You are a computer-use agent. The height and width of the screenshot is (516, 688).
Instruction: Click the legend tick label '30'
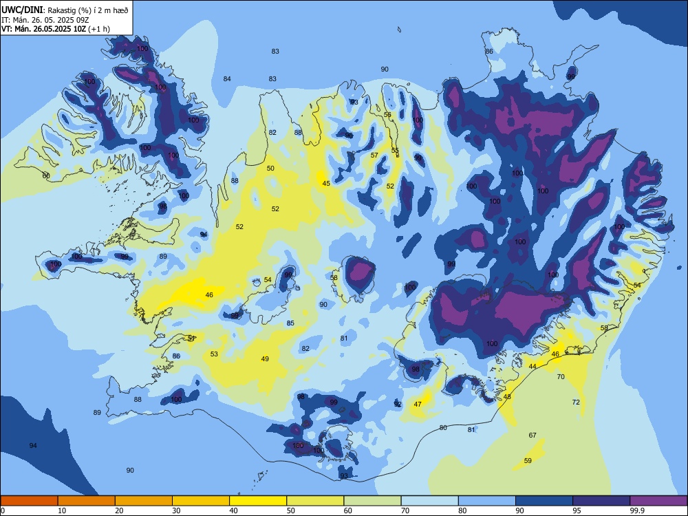(176, 510)
